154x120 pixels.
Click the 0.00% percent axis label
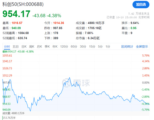[146, 83]
